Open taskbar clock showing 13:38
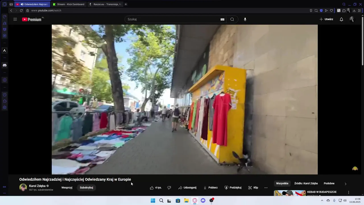This screenshot has width=364, height=205. (x=355, y=200)
